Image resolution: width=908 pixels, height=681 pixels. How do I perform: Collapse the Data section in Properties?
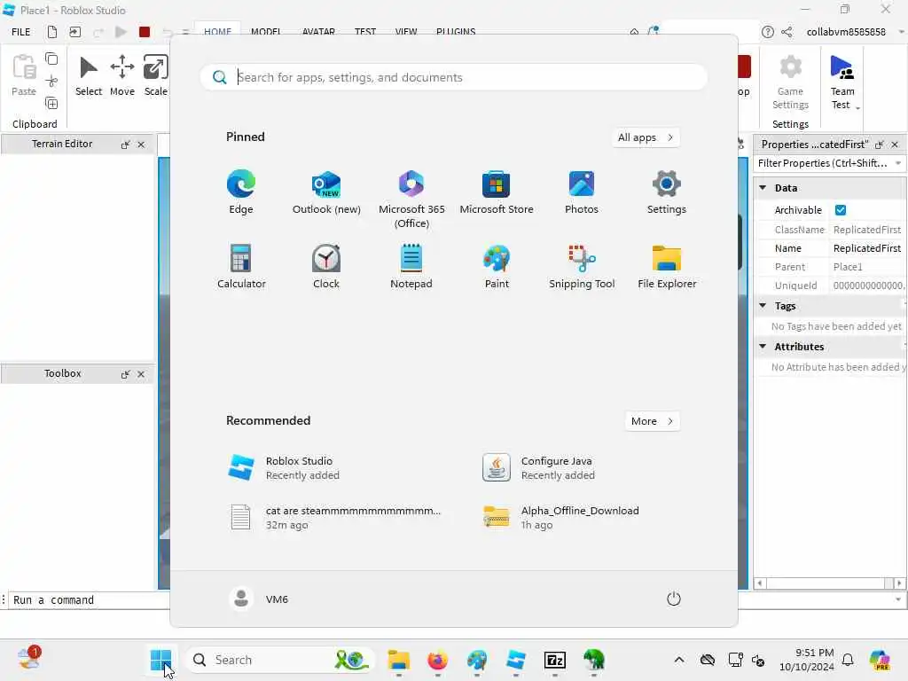click(x=763, y=188)
